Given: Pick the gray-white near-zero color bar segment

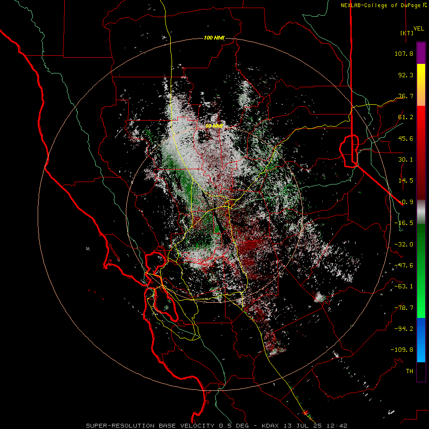Looking at the screenshot, I should click(x=421, y=212).
